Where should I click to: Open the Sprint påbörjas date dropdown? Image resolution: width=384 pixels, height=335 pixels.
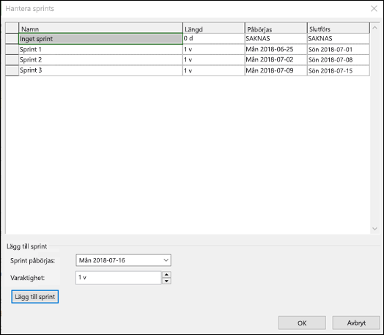[x=166, y=260]
